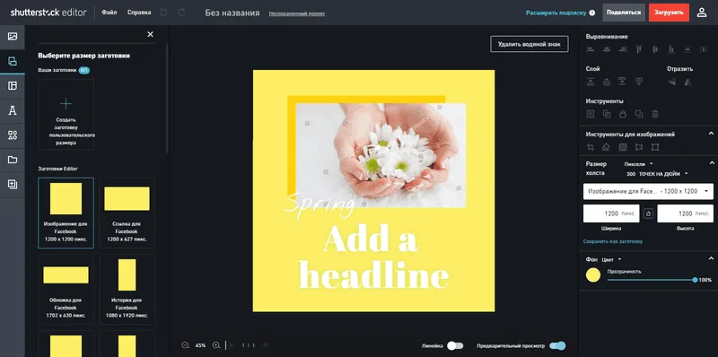The height and width of the screenshot is (357, 718).
Task: Open the Файл menu
Action: [x=109, y=13]
